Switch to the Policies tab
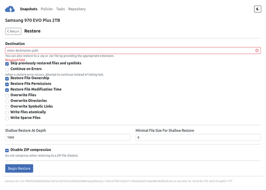Image resolution: width=266 pixels, height=190 pixels. coord(47,9)
